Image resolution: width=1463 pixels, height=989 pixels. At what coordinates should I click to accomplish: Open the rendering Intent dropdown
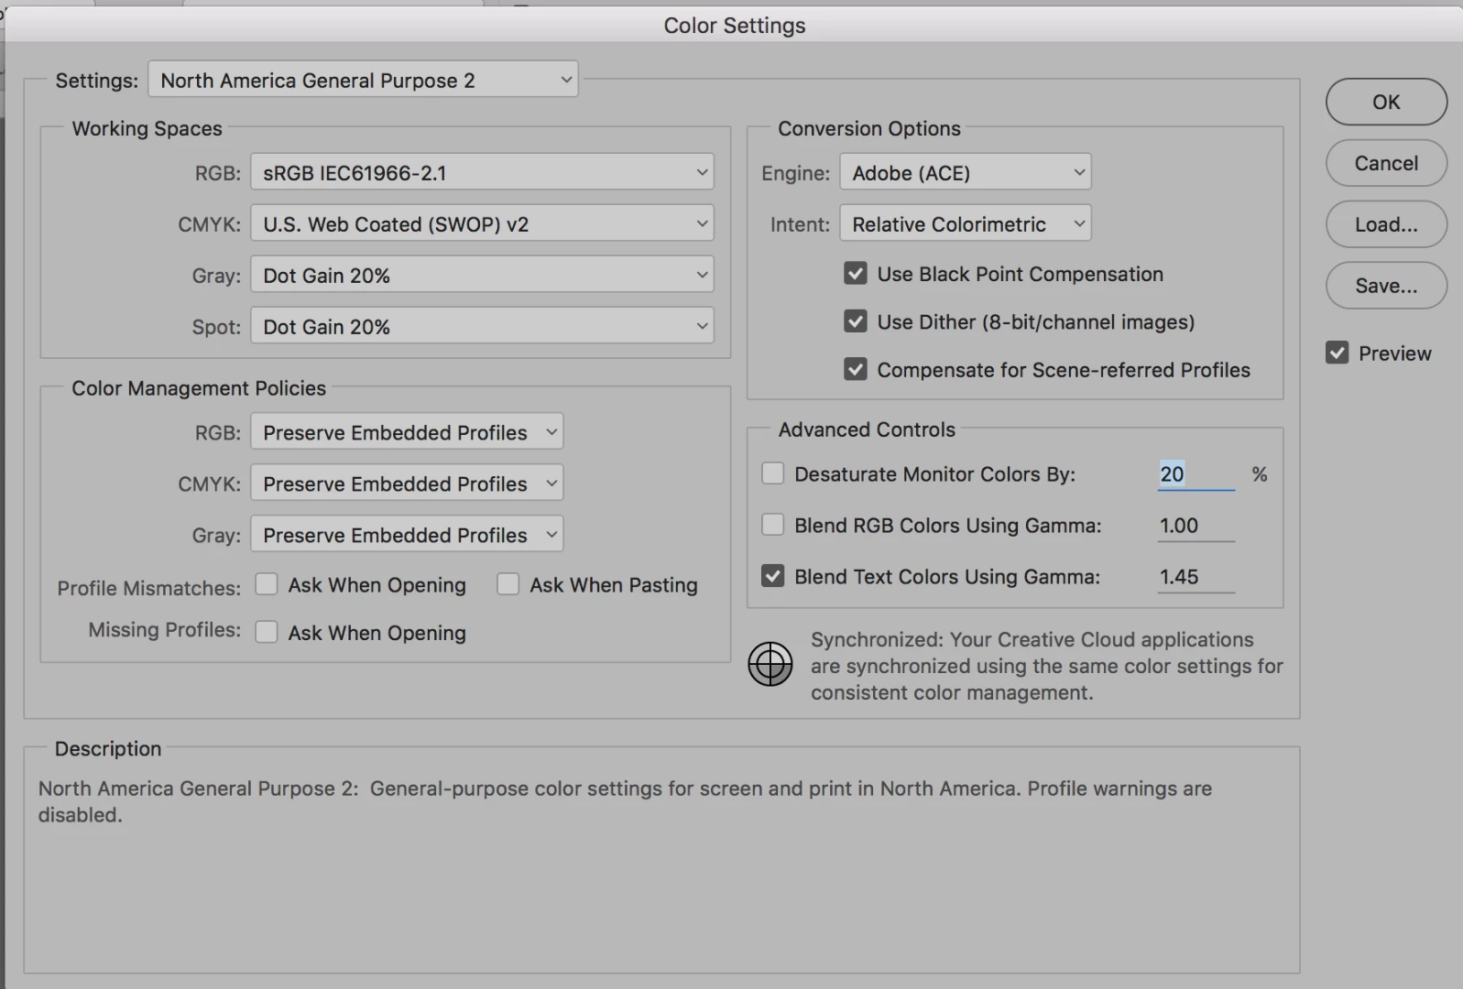point(966,223)
